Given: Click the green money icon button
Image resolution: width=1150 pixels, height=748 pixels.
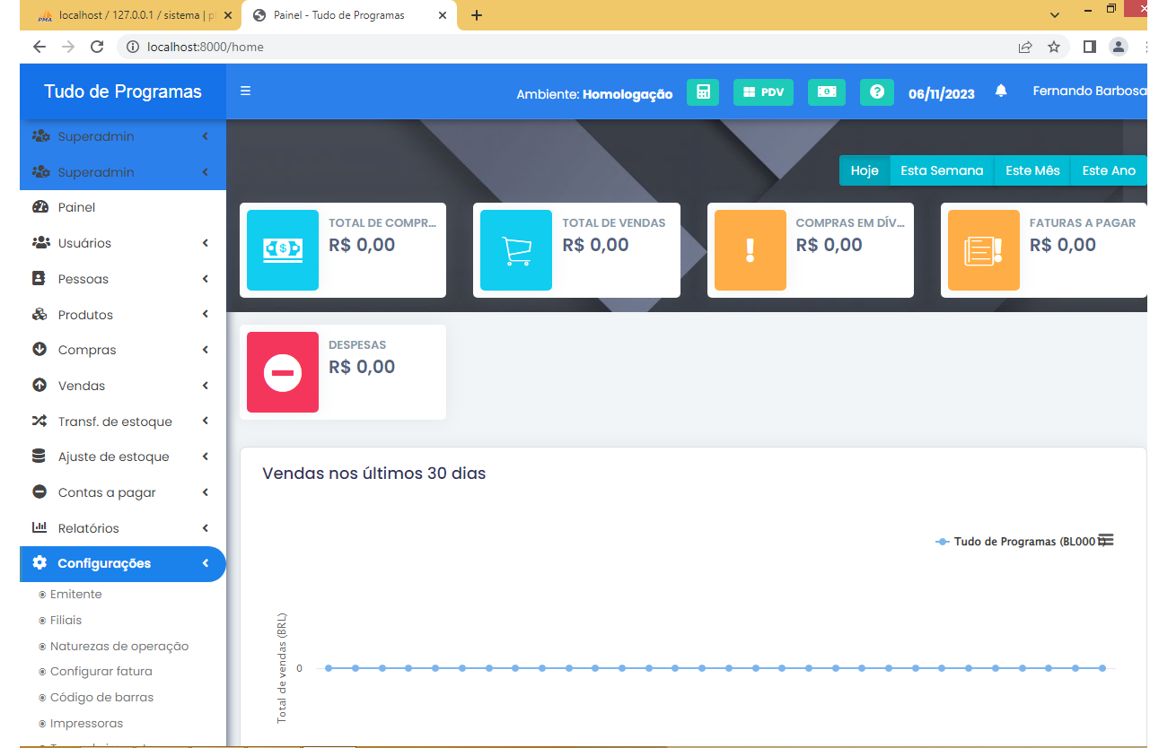Looking at the screenshot, I should pyautogui.click(x=826, y=92).
